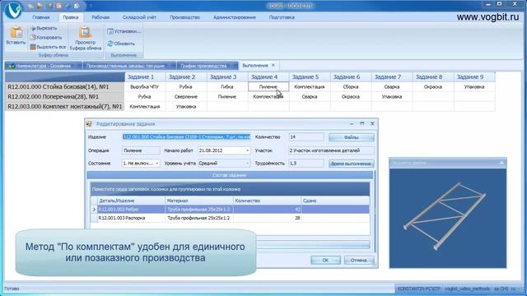The image size is (527, 296).
Task: Click the Отмена cancel button
Action: point(359,260)
